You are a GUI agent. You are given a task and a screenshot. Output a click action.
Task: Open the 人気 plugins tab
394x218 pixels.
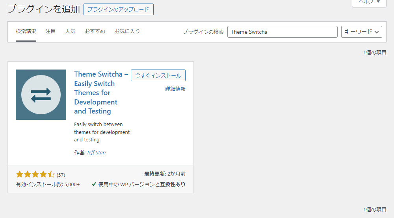pyautogui.click(x=70, y=31)
